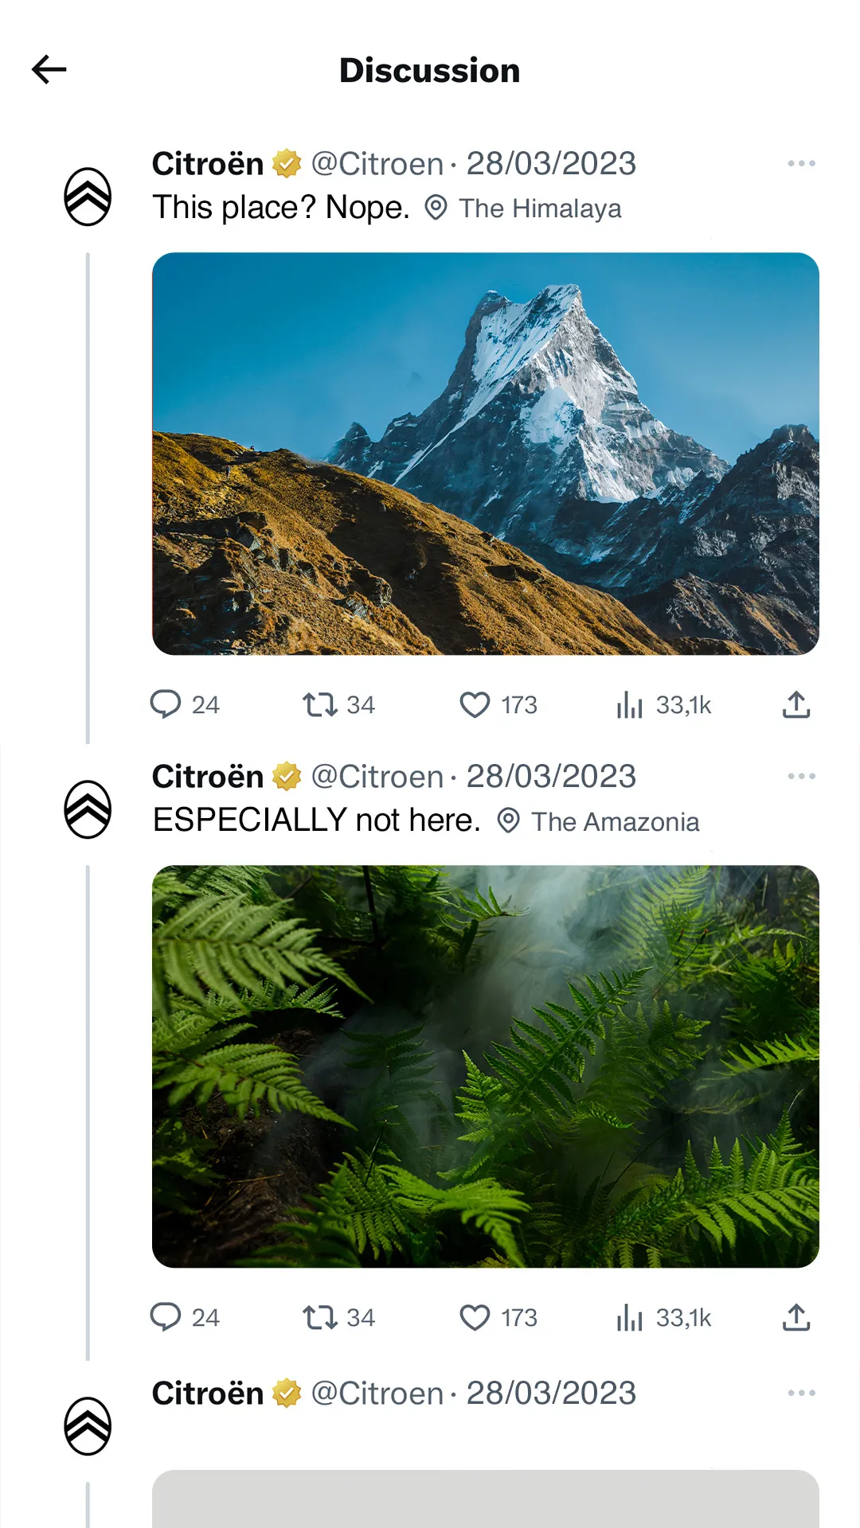Like the Amazonia tweet
The image size is (860, 1528).
tap(475, 1317)
